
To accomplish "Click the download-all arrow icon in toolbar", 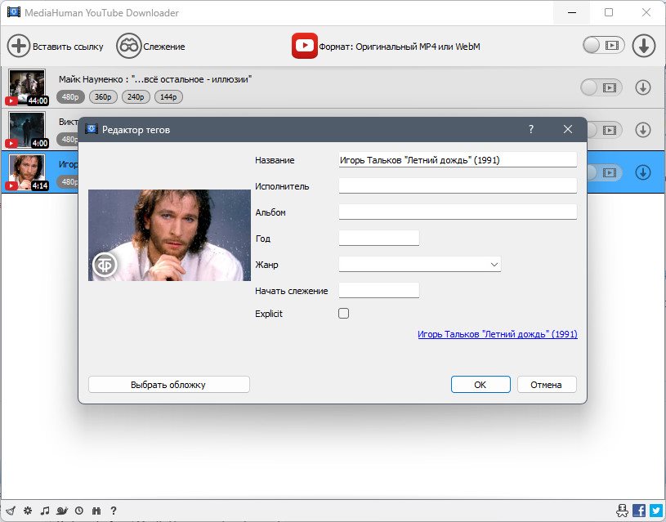I will [x=644, y=46].
